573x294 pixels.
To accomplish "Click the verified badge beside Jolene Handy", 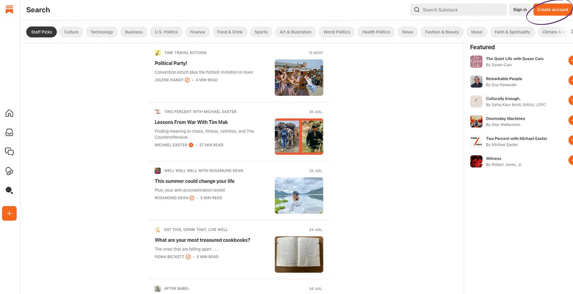I will 187,80.
